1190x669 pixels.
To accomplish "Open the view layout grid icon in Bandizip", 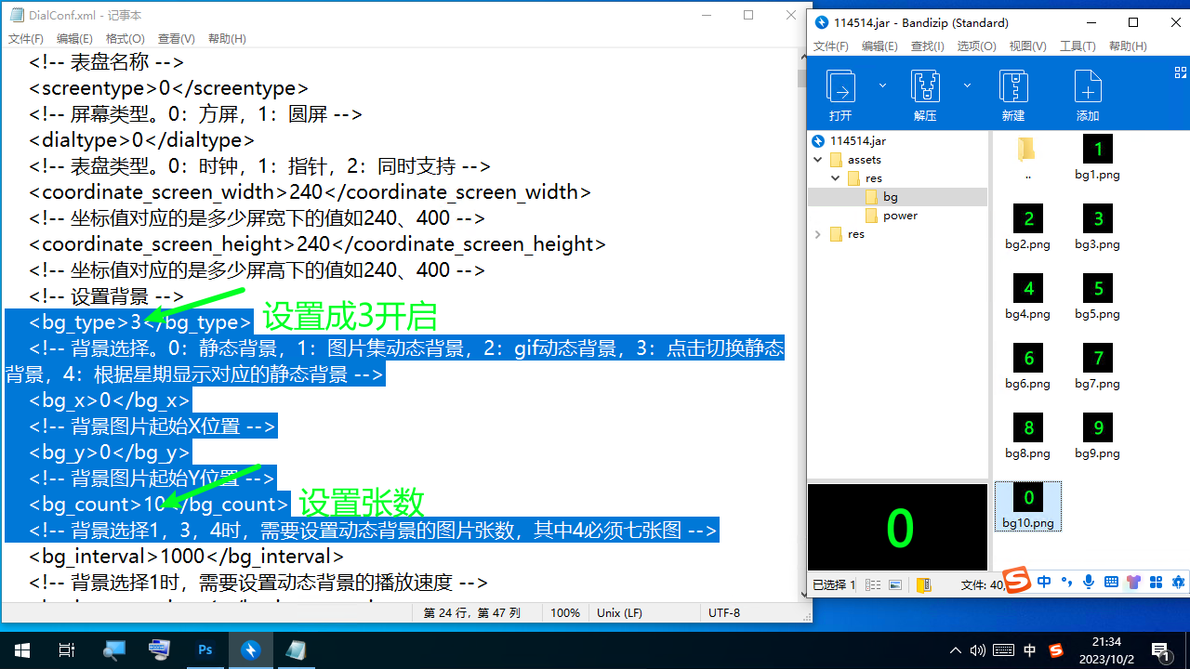I will (1181, 72).
